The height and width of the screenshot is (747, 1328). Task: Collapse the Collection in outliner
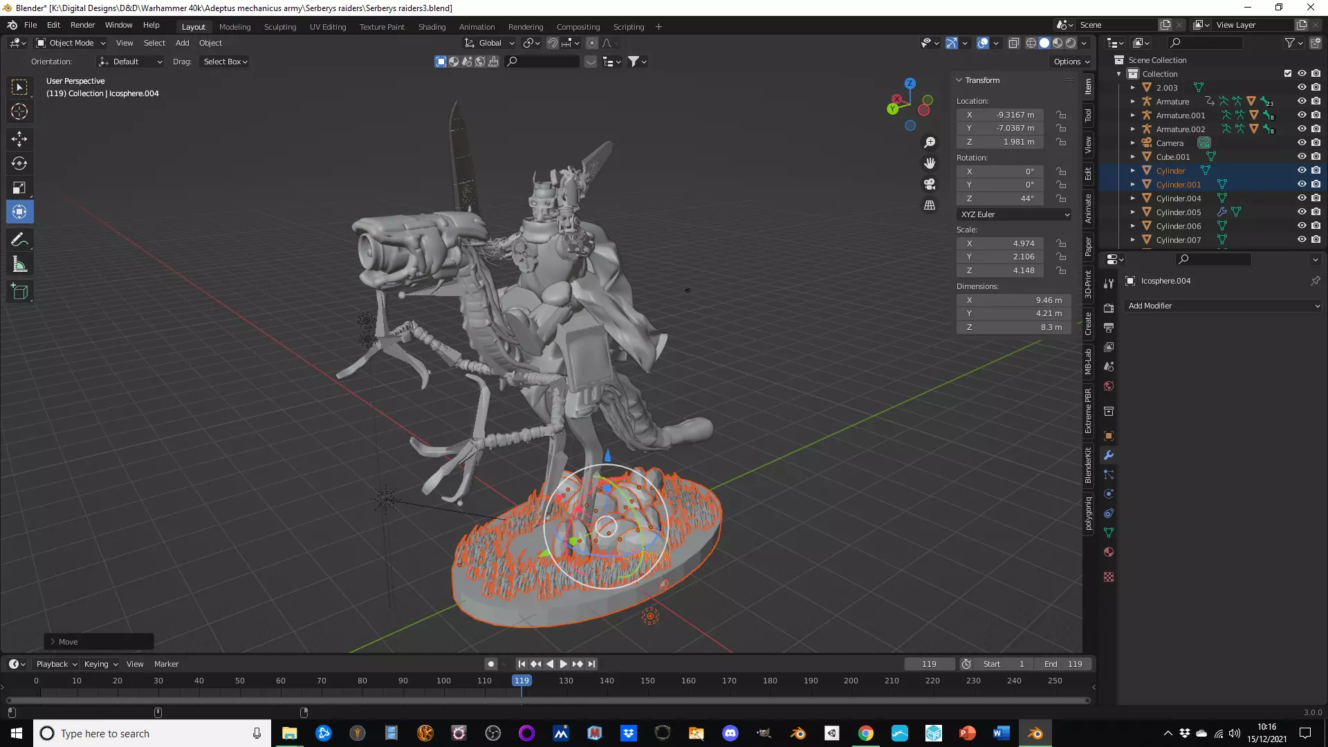[1118, 73]
